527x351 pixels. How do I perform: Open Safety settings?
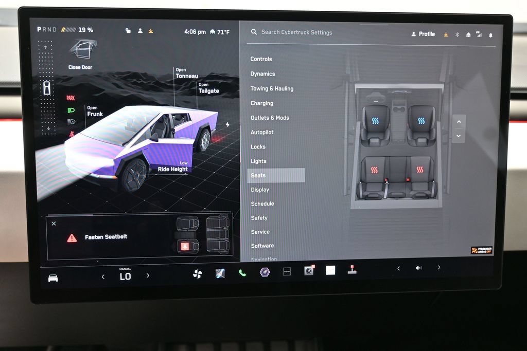[259, 218]
